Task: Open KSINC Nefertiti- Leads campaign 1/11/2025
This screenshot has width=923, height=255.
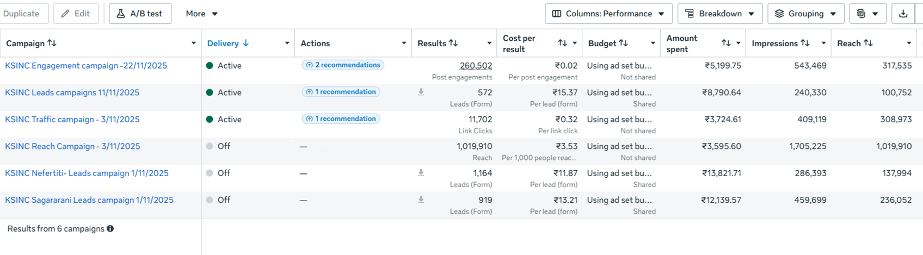Action: point(87,173)
